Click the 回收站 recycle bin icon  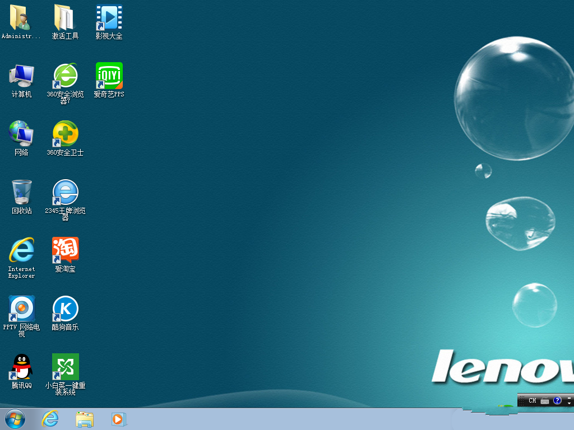click(21, 193)
